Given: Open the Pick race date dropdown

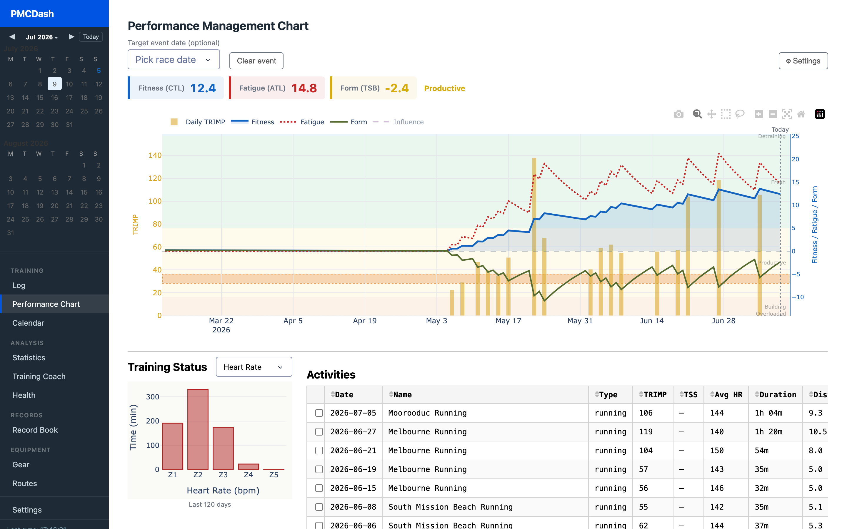Looking at the screenshot, I should coord(174,59).
